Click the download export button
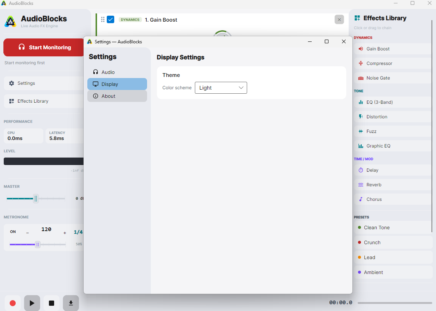 coord(71,303)
